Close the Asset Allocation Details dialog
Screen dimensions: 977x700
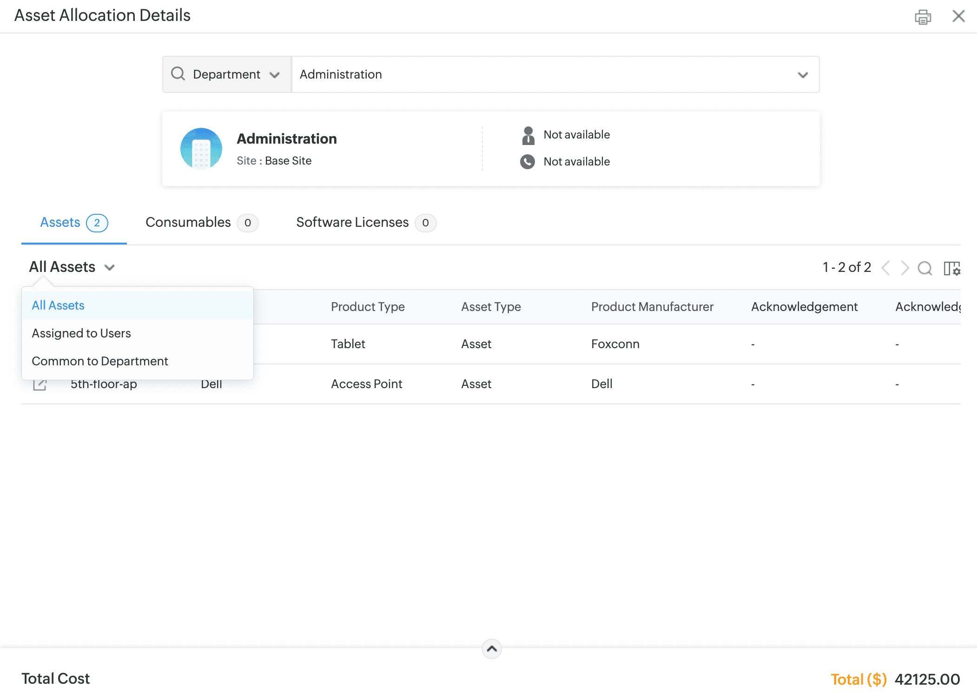click(x=958, y=16)
